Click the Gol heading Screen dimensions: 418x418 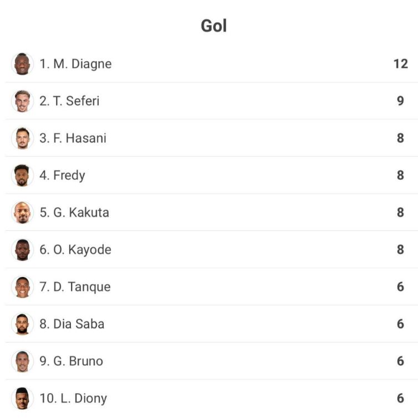point(213,26)
